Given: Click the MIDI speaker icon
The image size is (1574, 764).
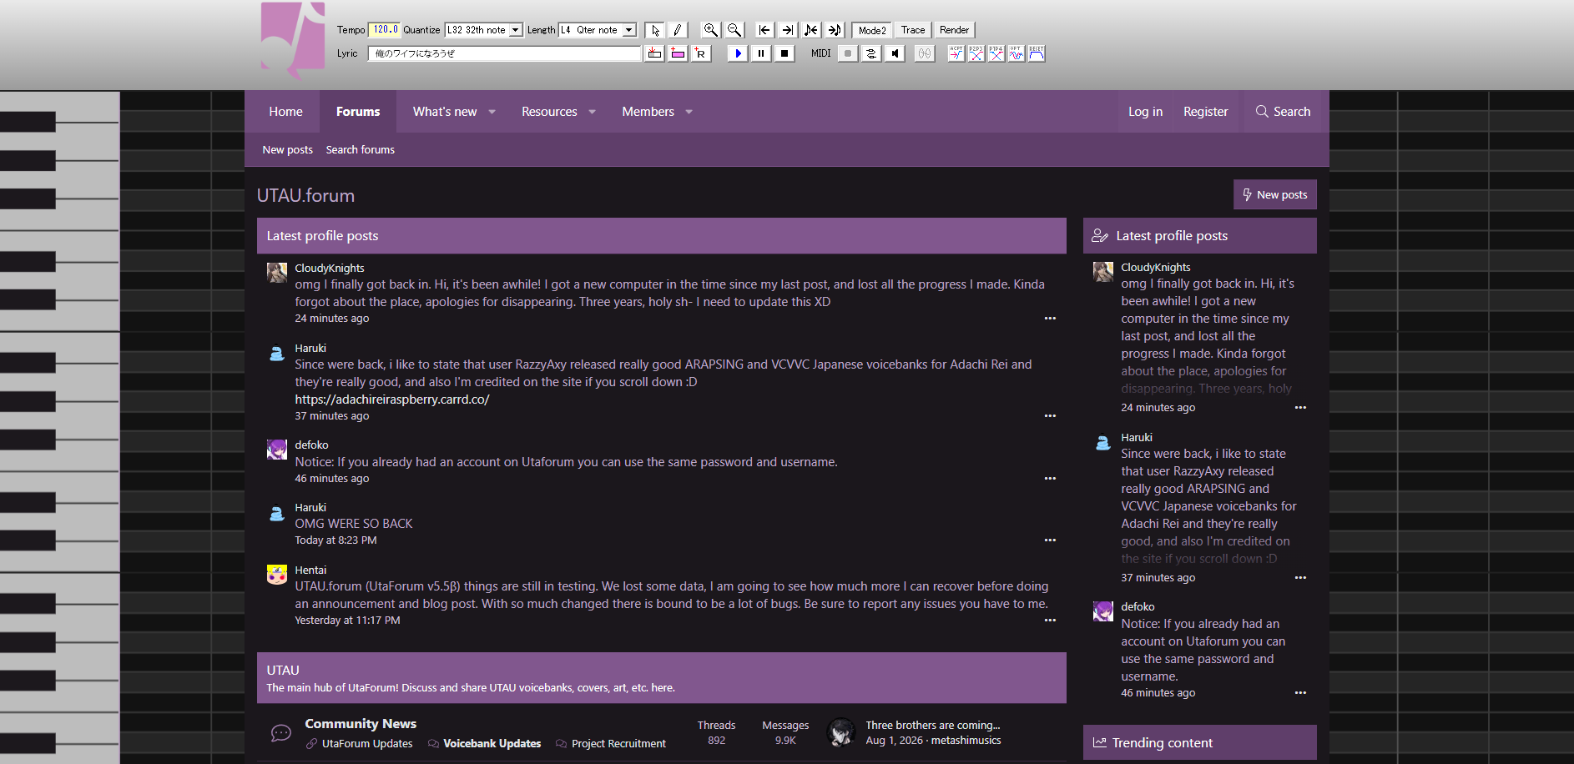Looking at the screenshot, I should (895, 53).
